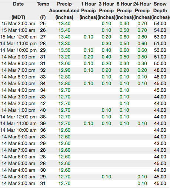Click the Precip Accumulated column header
This screenshot has height=188, width=170.
64,10
